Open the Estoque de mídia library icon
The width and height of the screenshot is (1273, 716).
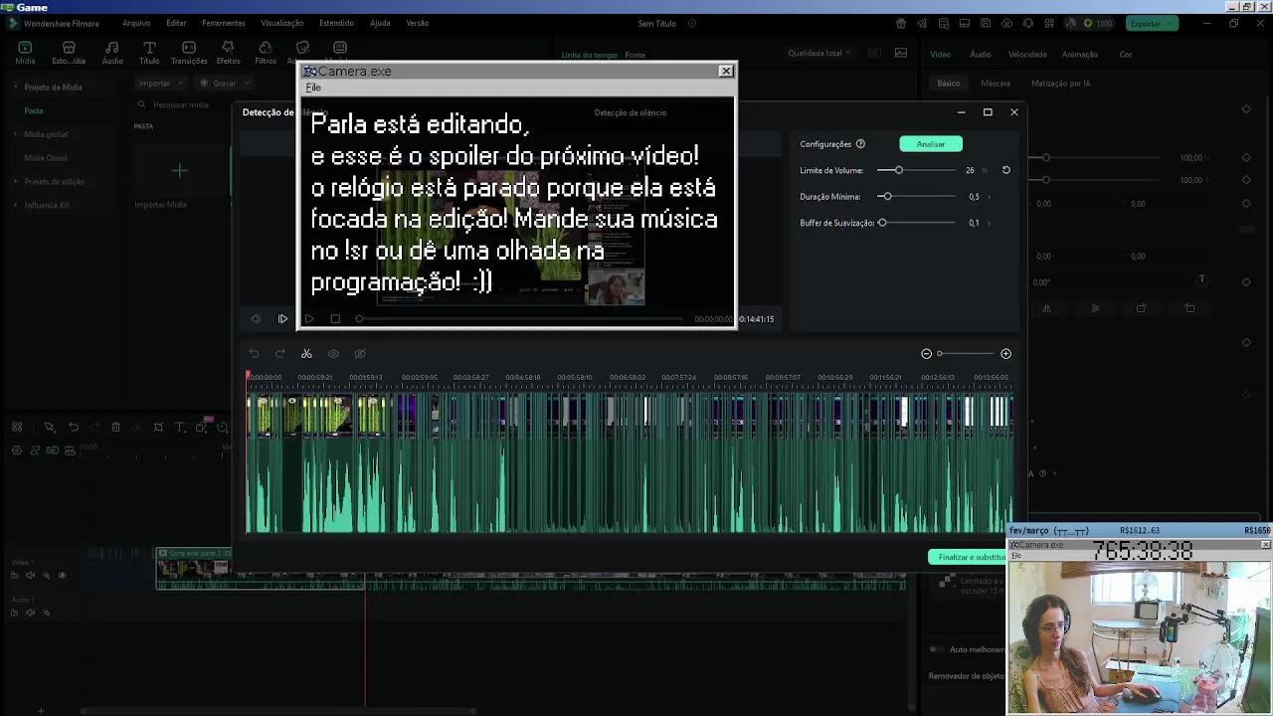click(69, 53)
